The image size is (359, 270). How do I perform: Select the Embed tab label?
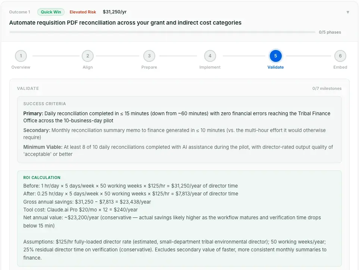[x=340, y=67]
